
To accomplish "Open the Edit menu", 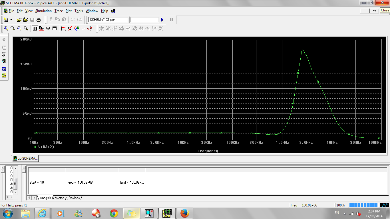I will (20, 11).
